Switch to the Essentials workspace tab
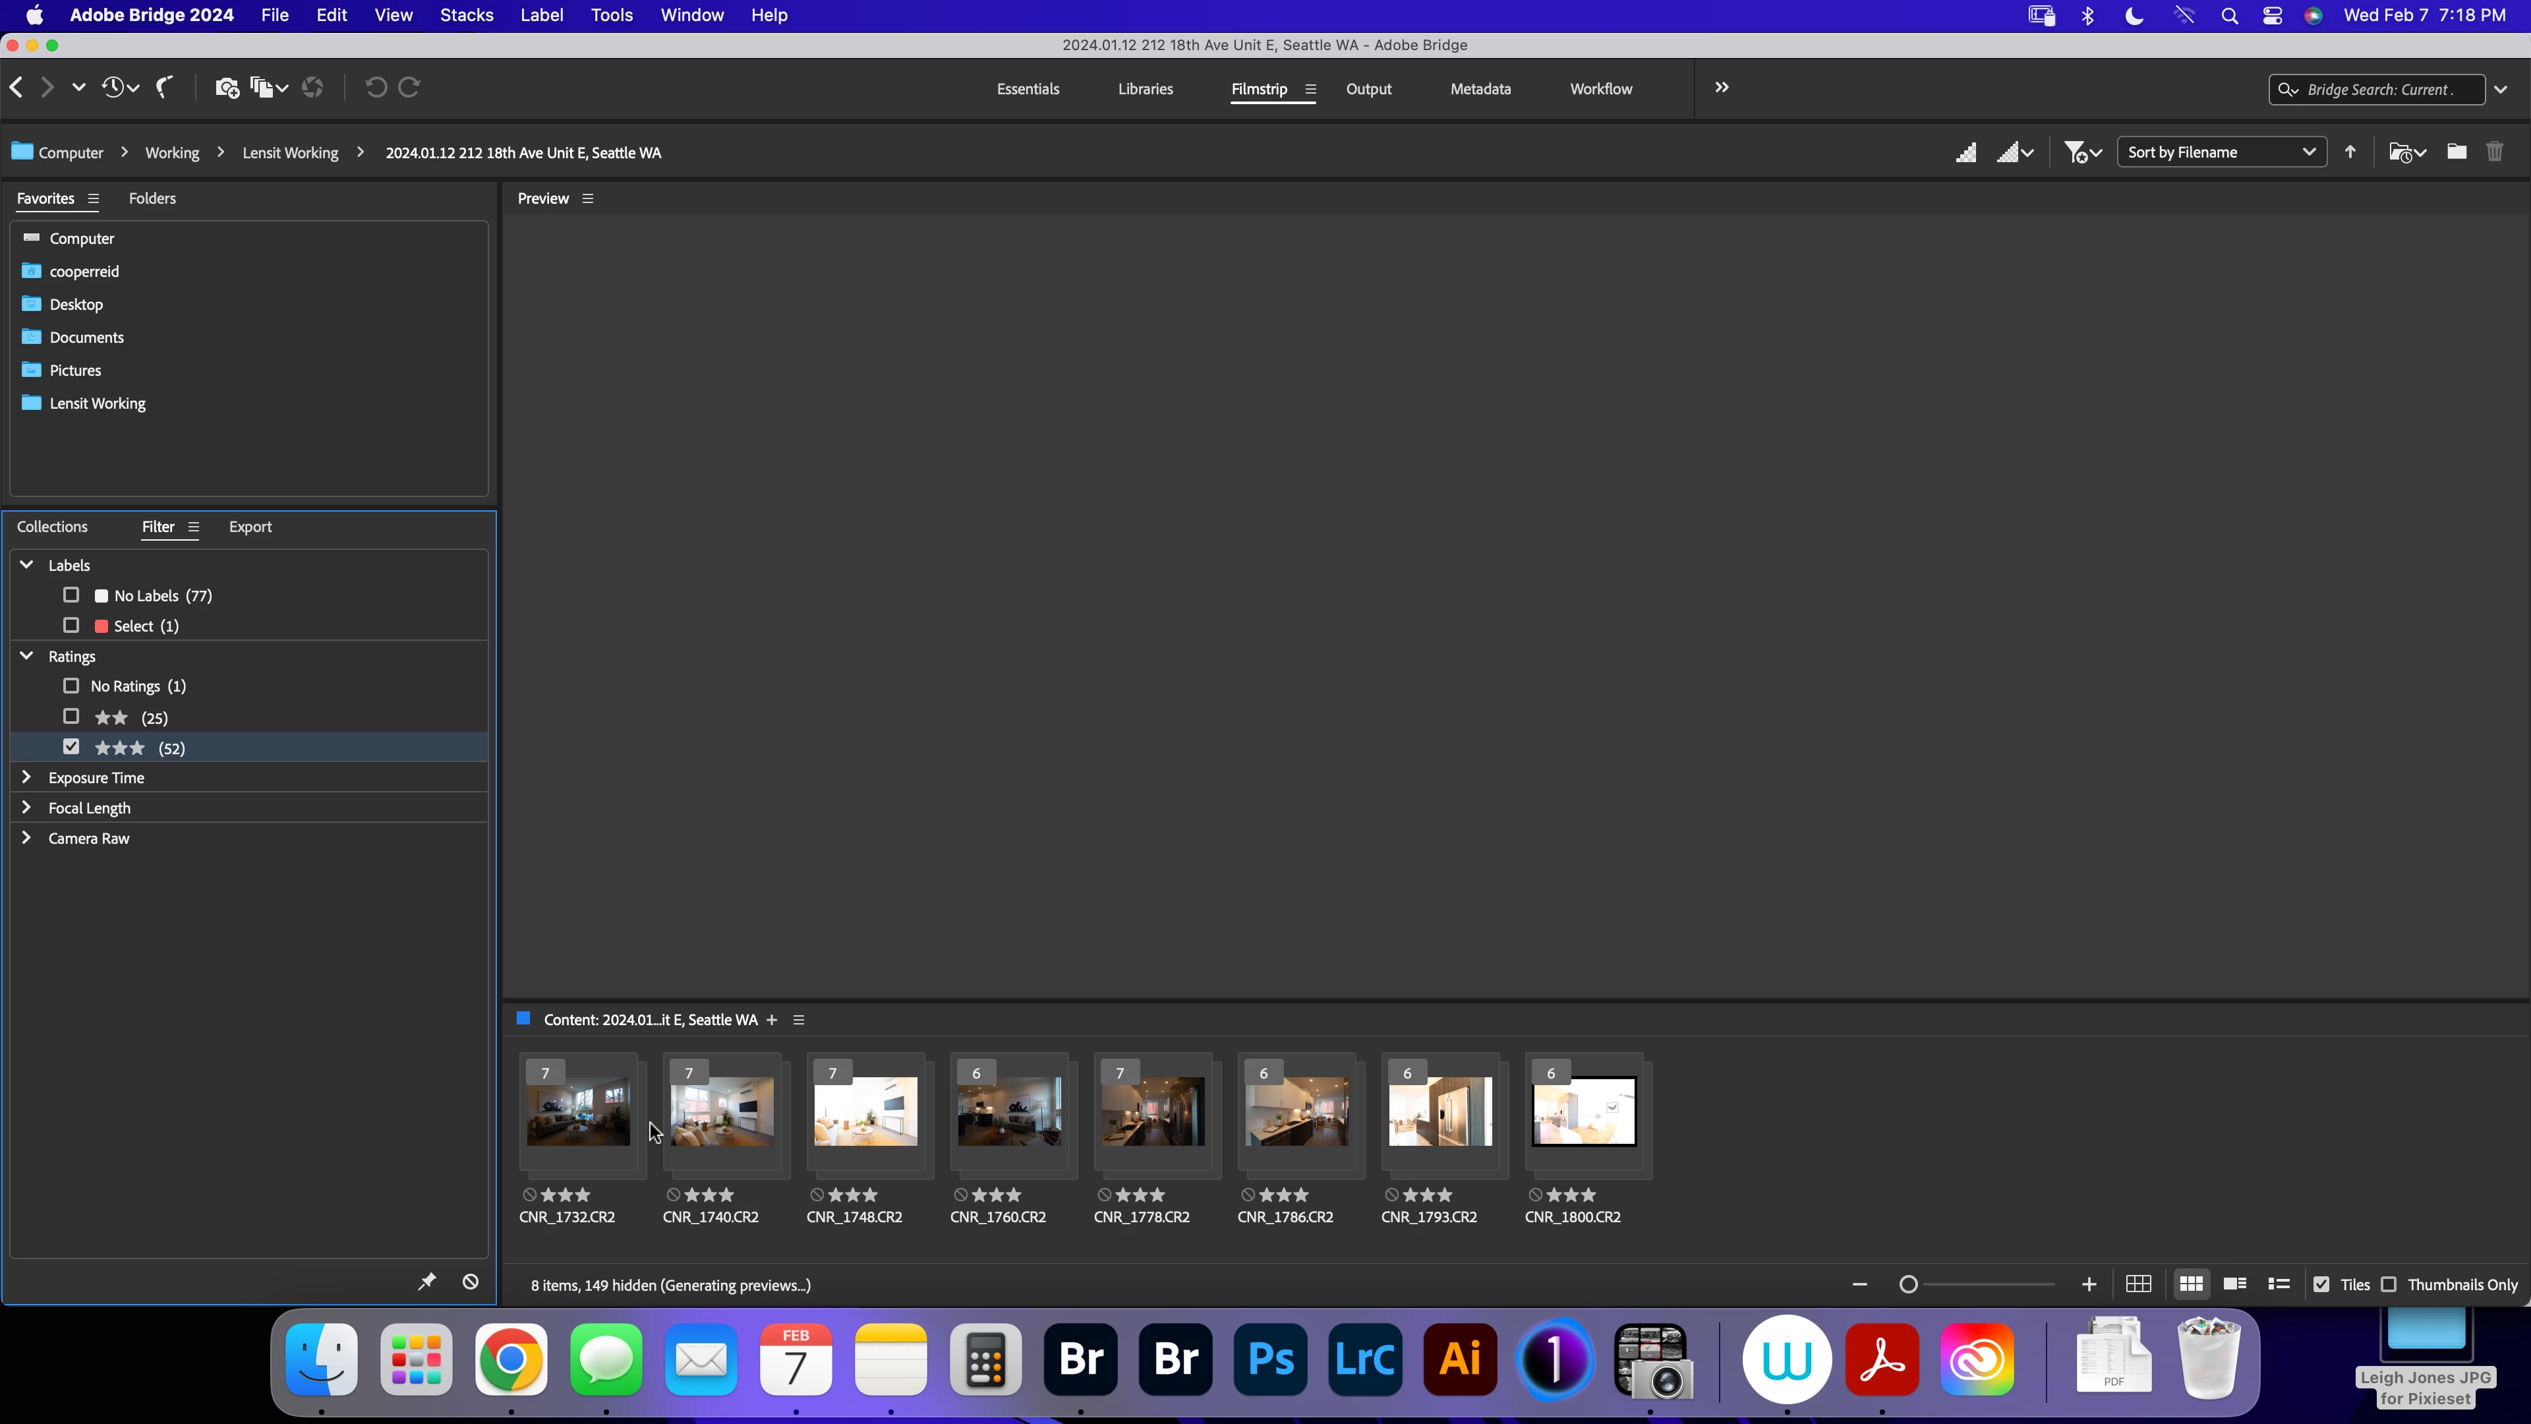This screenshot has width=2531, height=1424. coord(1028,88)
